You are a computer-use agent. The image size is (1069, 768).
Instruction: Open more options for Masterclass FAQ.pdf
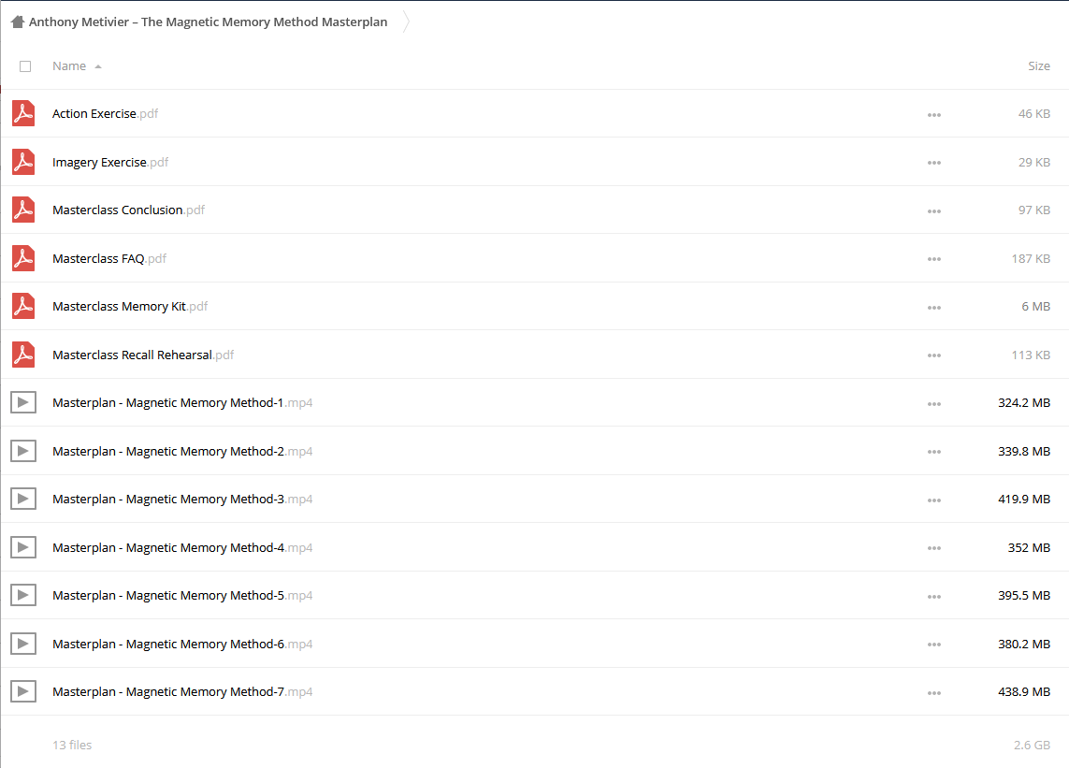934,259
